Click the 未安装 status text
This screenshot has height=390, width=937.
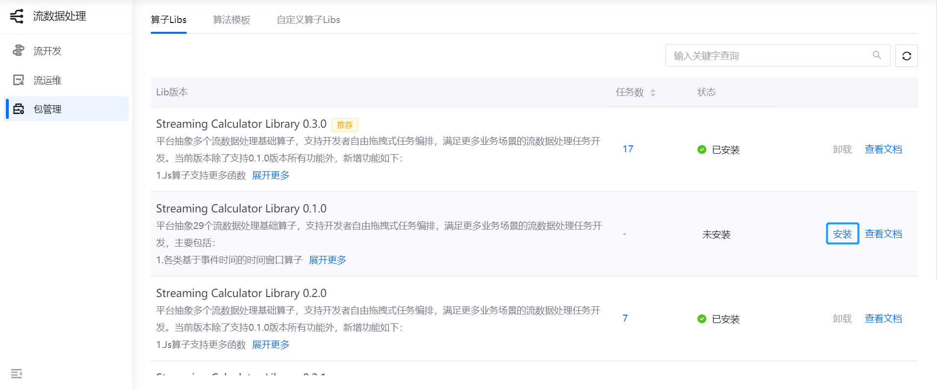tap(717, 234)
